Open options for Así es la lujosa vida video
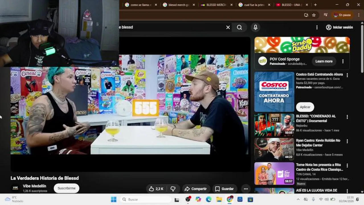Image resolution: width=364 pixels, height=205 pixels. tap(347, 191)
